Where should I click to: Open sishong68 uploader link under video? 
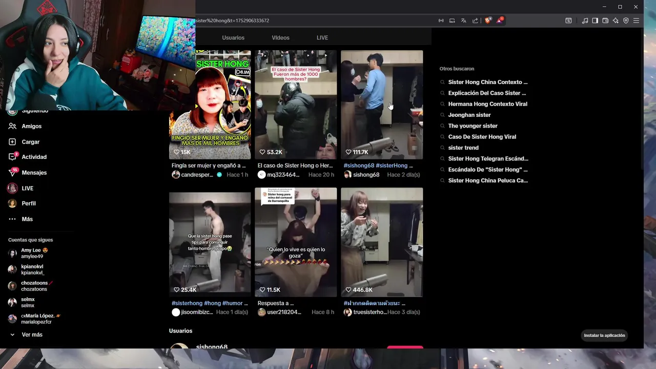coord(362,175)
